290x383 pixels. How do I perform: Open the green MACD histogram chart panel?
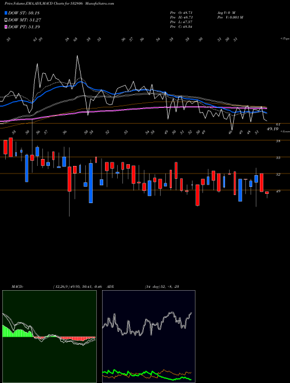(49, 337)
